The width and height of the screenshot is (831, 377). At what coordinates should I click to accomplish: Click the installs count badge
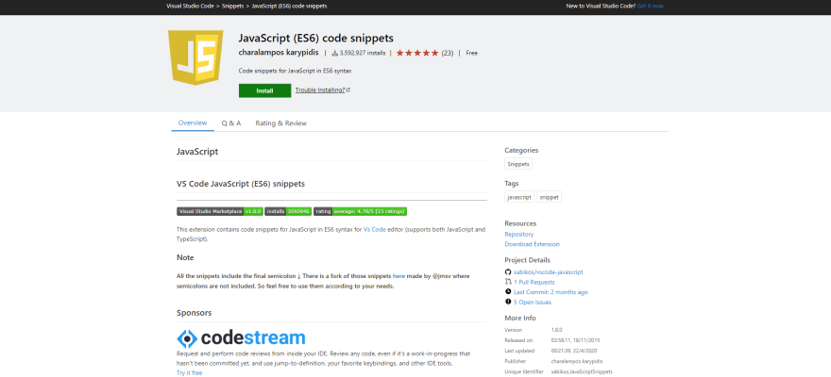tap(288, 211)
